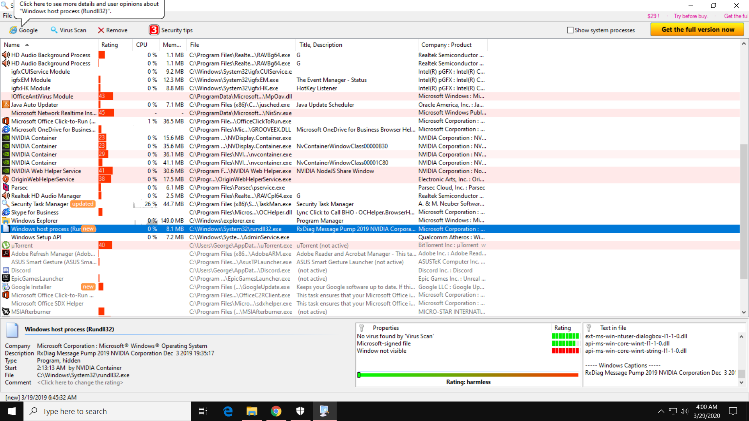Sort by the CPU column header
Image resolution: width=749 pixels, height=421 pixels.
[146, 45]
